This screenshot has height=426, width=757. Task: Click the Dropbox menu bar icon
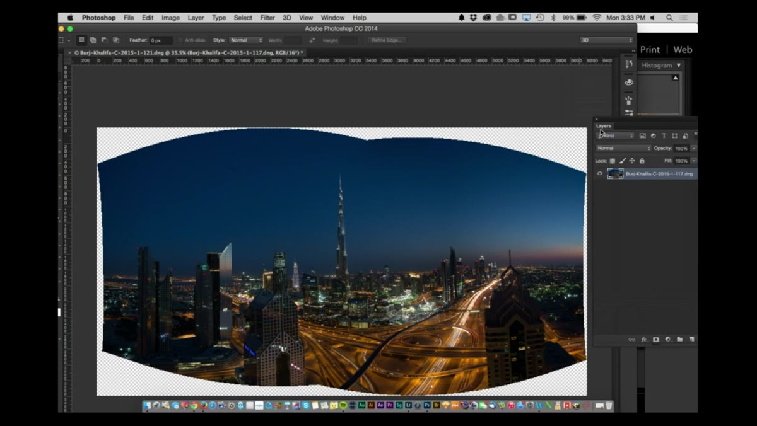(473, 18)
